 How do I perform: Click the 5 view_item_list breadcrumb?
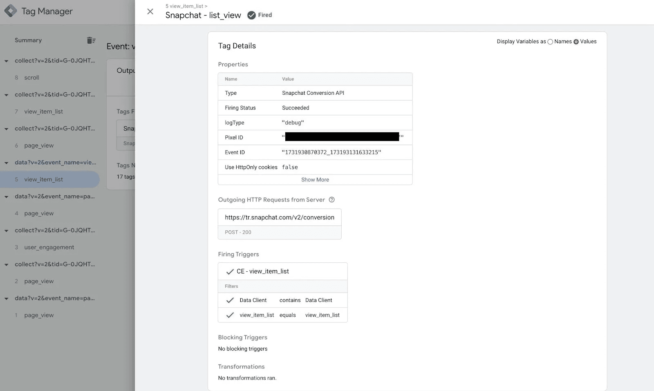pyautogui.click(x=186, y=6)
